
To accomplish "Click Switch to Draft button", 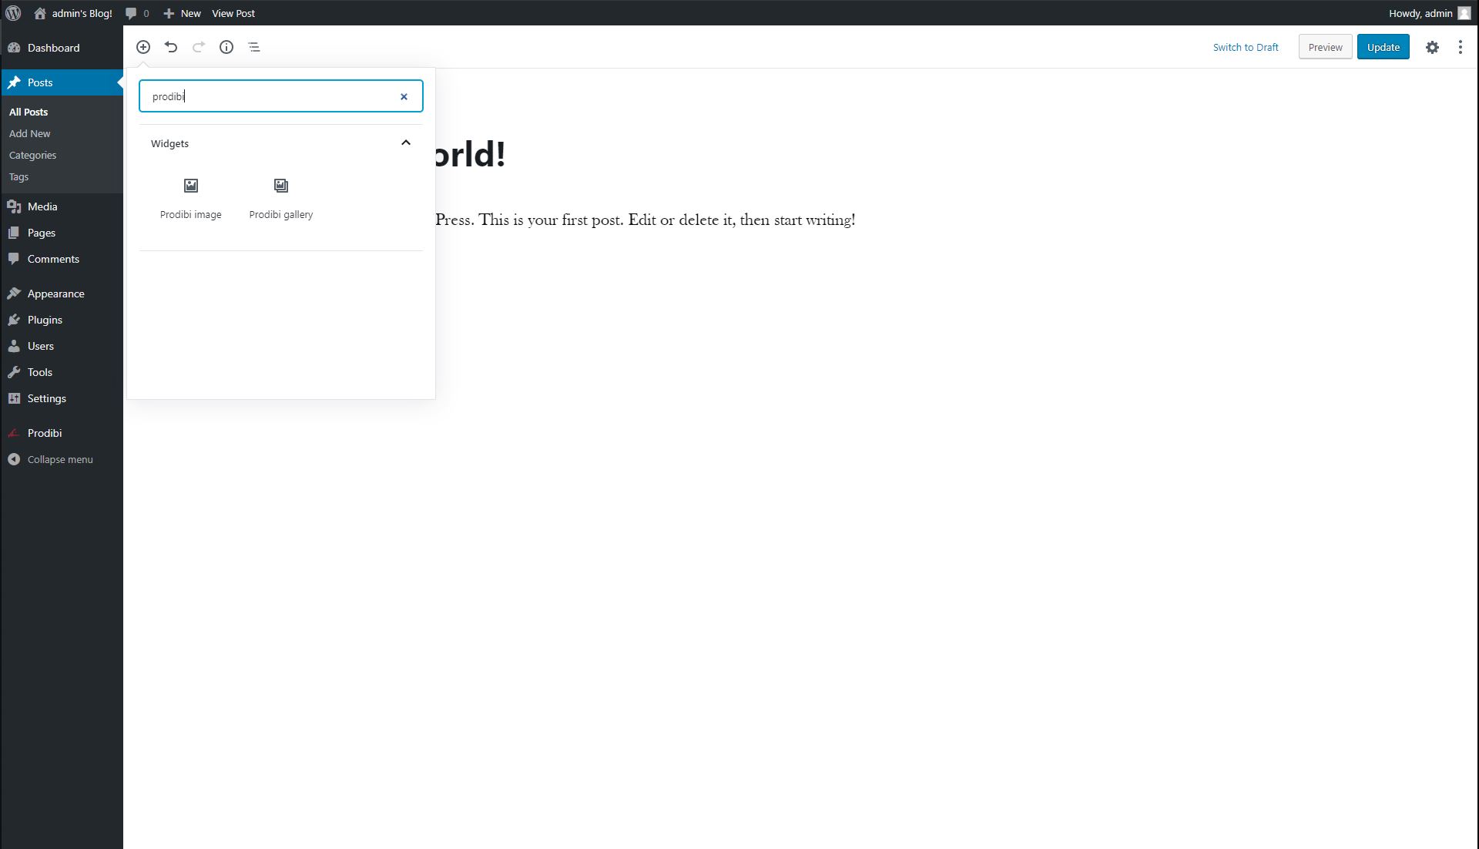I will point(1246,47).
